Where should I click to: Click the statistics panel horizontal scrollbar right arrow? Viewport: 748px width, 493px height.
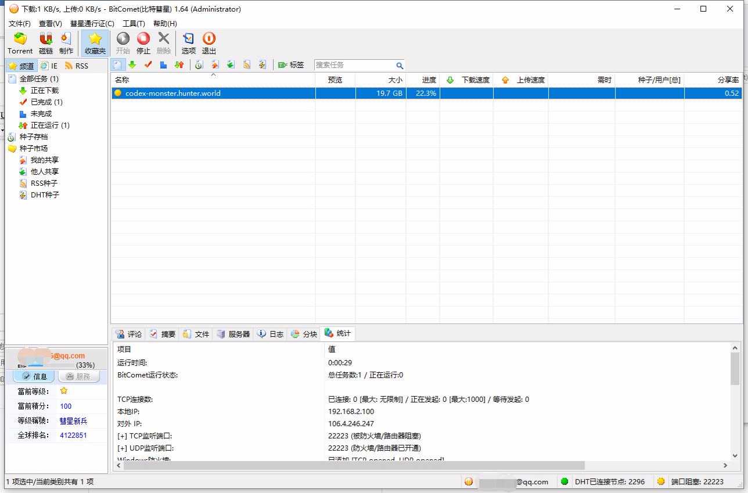tap(725, 465)
